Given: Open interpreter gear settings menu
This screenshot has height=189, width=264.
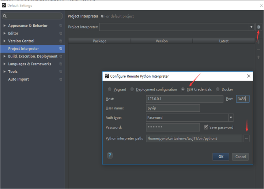Looking at the screenshot, I should (x=259, y=27).
